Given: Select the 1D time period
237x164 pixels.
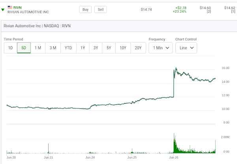Looking at the screenshot, I should click(x=10, y=48).
